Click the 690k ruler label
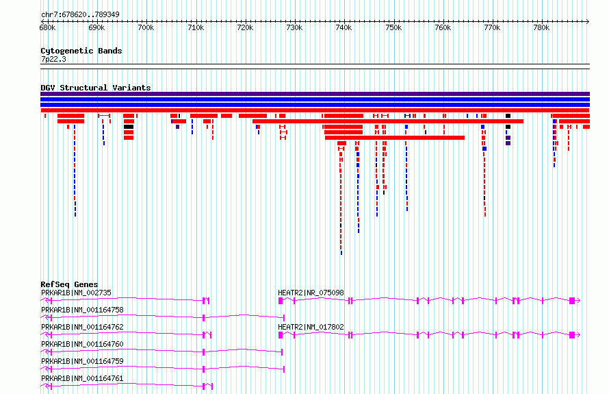 (96, 28)
